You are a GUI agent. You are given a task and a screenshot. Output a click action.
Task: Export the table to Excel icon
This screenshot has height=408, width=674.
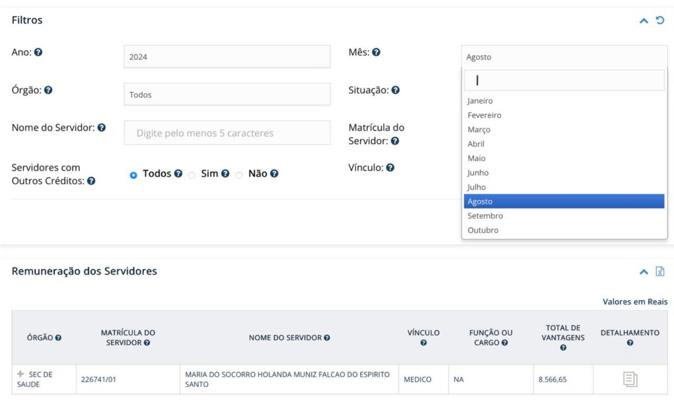click(x=660, y=271)
